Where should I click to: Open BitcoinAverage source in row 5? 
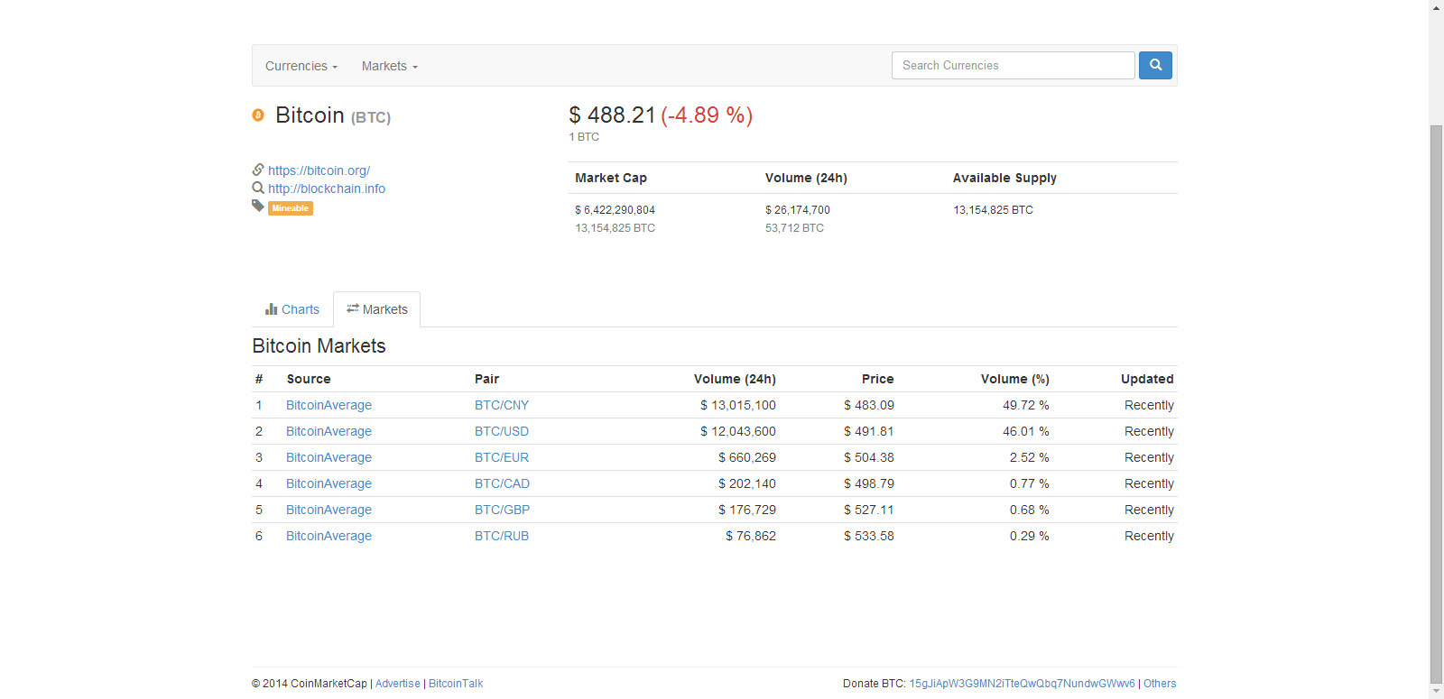pos(329,510)
